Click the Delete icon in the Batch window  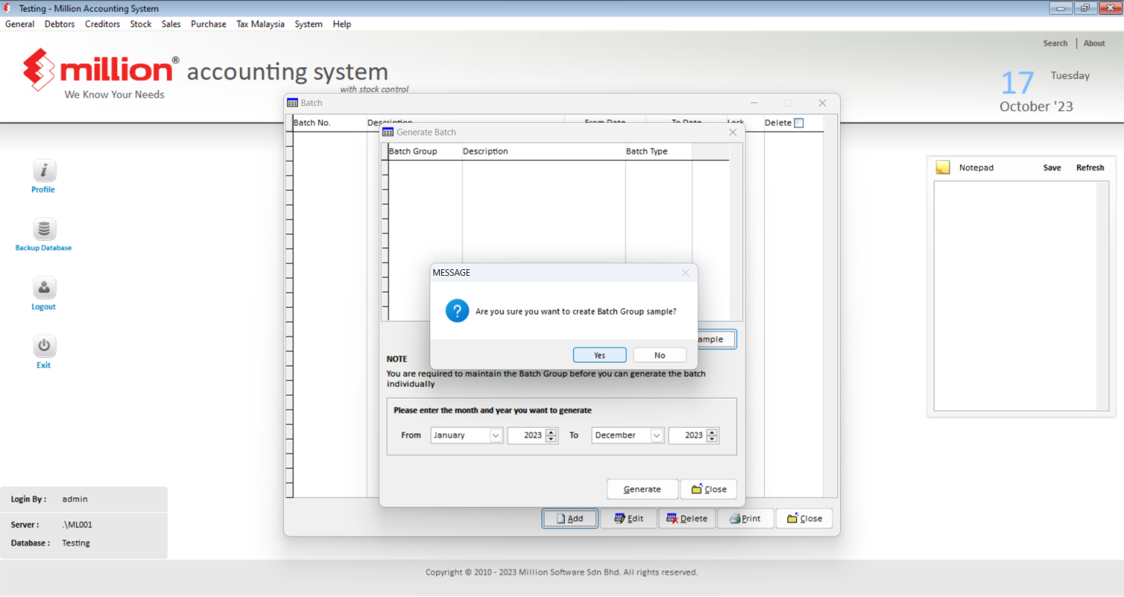point(686,518)
